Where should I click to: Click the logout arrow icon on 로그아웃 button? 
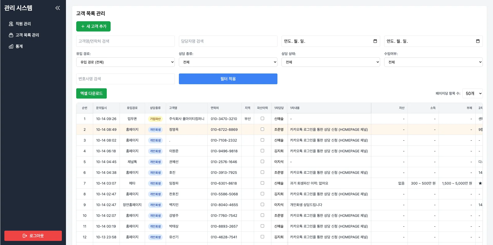click(25, 236)
